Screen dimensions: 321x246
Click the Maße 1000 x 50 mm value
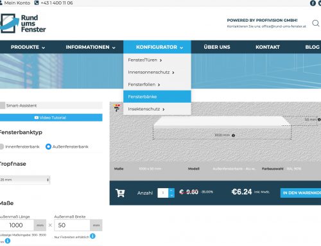click(150, 169)
